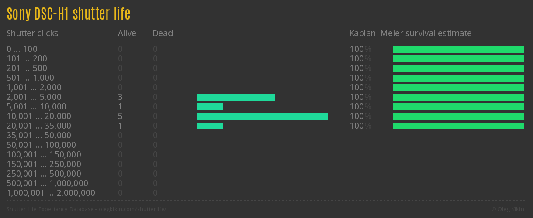
Task: Select the '50,001 … 100,000' range label
Action: click(x=41, y=145)
